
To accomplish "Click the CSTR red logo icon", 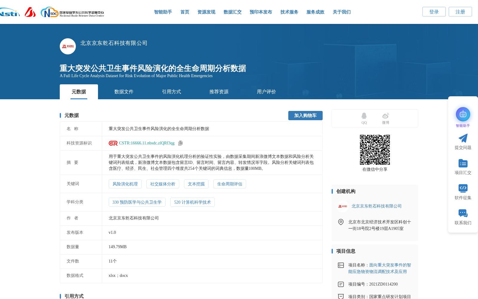I will (113, 143).
